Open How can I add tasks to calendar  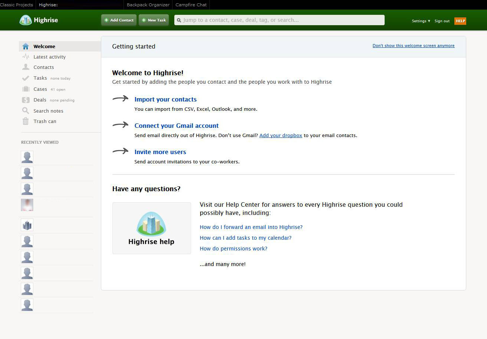pyautogui.click(x=246, y=238)
